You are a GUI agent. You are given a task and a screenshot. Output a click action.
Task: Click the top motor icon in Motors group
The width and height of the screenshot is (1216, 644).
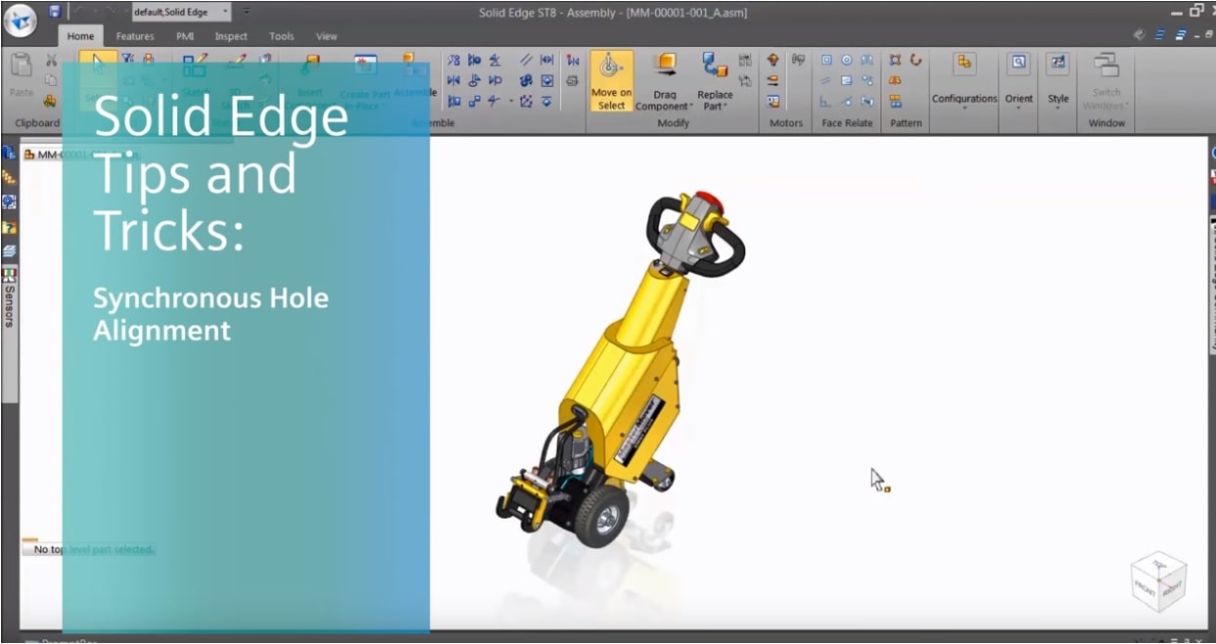[773, 60]
